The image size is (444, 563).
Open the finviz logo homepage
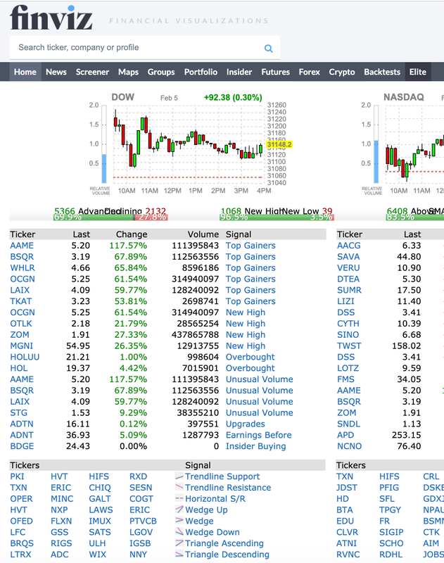51,17
